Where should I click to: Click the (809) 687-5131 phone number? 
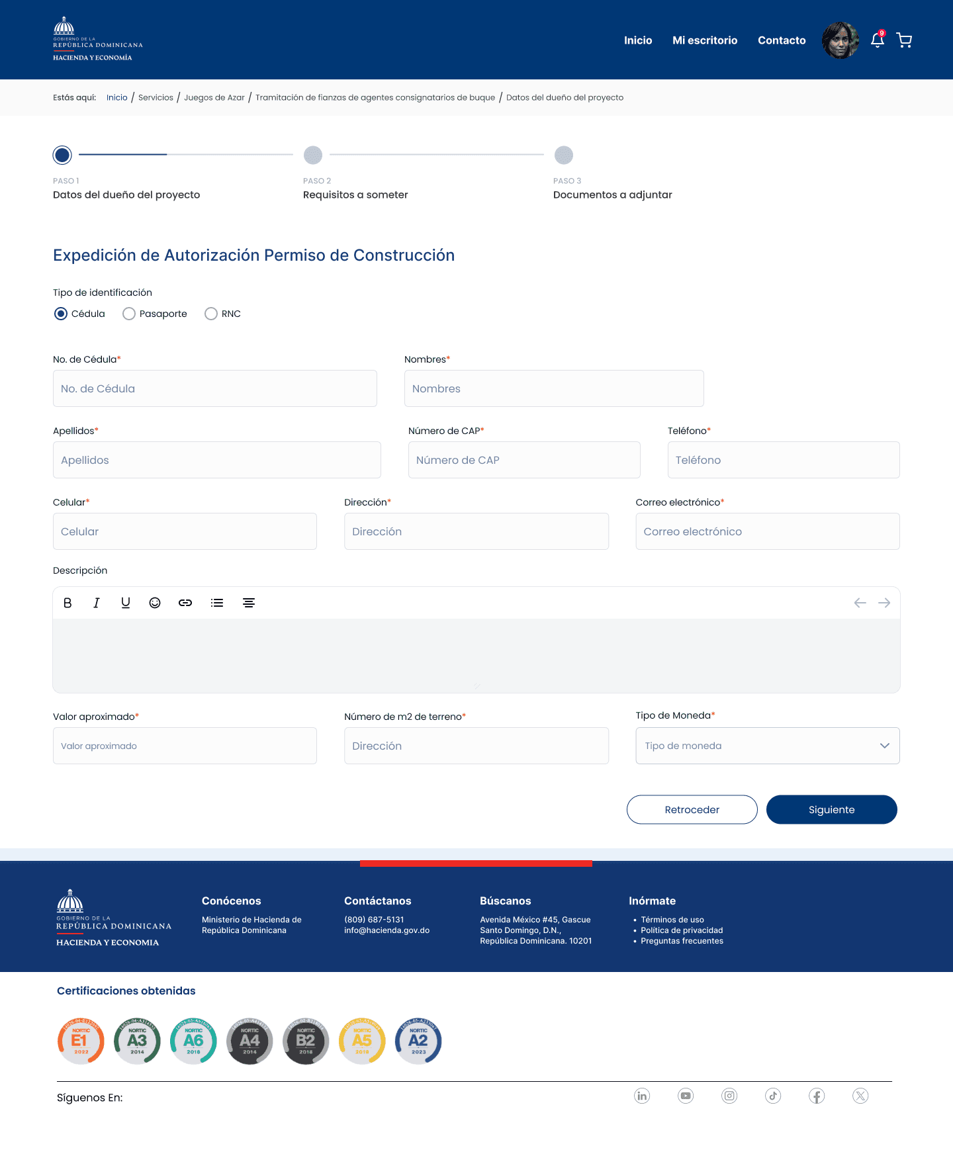[x=374, y=920]
